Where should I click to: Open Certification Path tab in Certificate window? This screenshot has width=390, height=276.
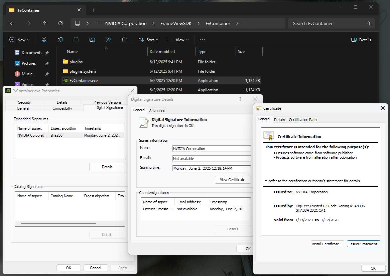[x=303, y=120]
